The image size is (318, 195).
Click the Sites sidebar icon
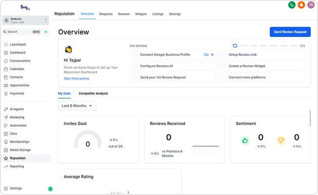coord(6,134)
